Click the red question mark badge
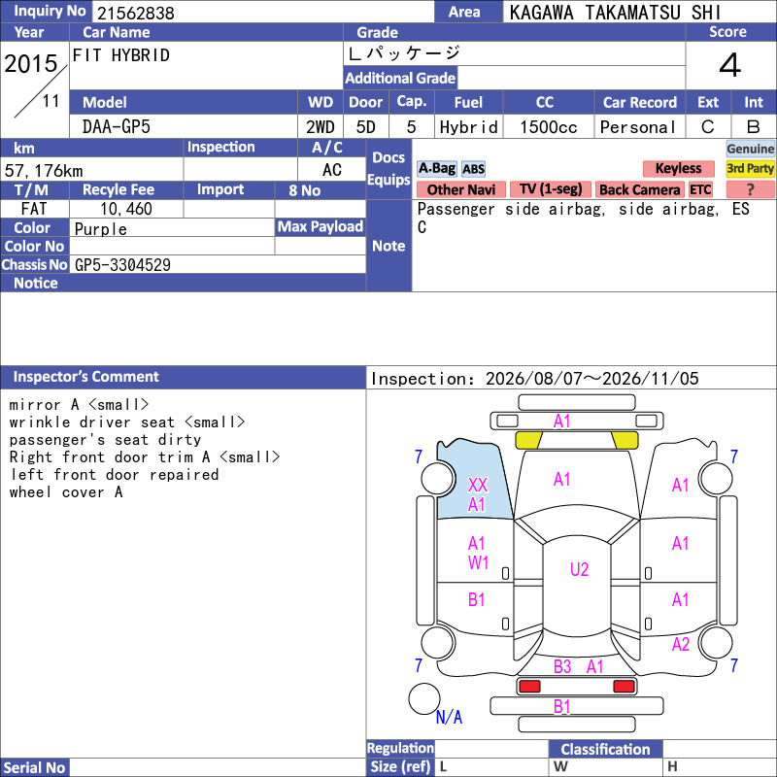The height and width of the screenshot is (777, 777). pyautogui.click(x=750, y=189)
